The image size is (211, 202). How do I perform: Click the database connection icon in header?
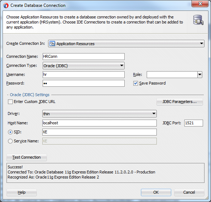coord(198,20)
